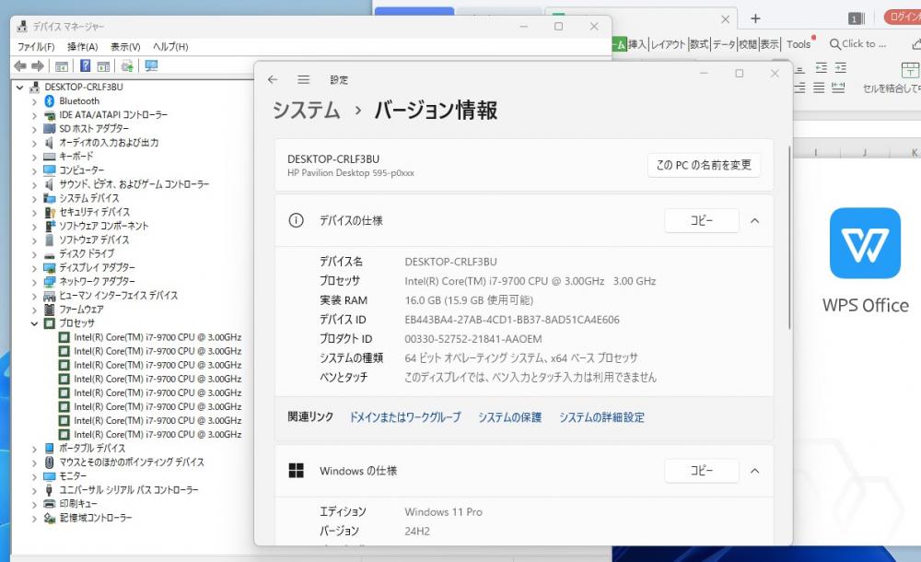Open the ヘルプ(H) menu in Device Manager
Image resolution: width=921 pixels, height=562 pixels.
(x=170, y=47)
